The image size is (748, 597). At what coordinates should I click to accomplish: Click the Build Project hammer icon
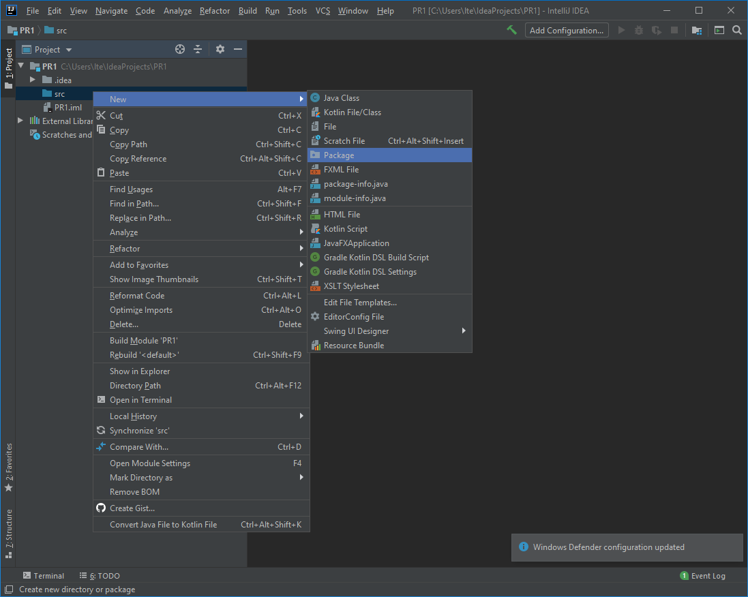click(512, 30)
